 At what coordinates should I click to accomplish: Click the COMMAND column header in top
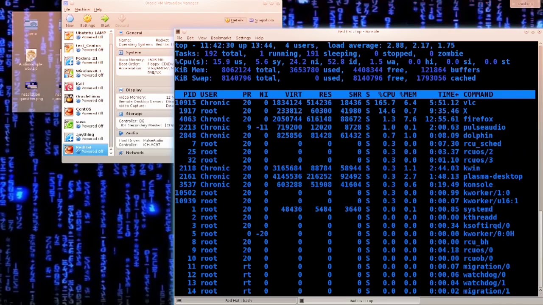pyautogui.click(x=478, y=94)
